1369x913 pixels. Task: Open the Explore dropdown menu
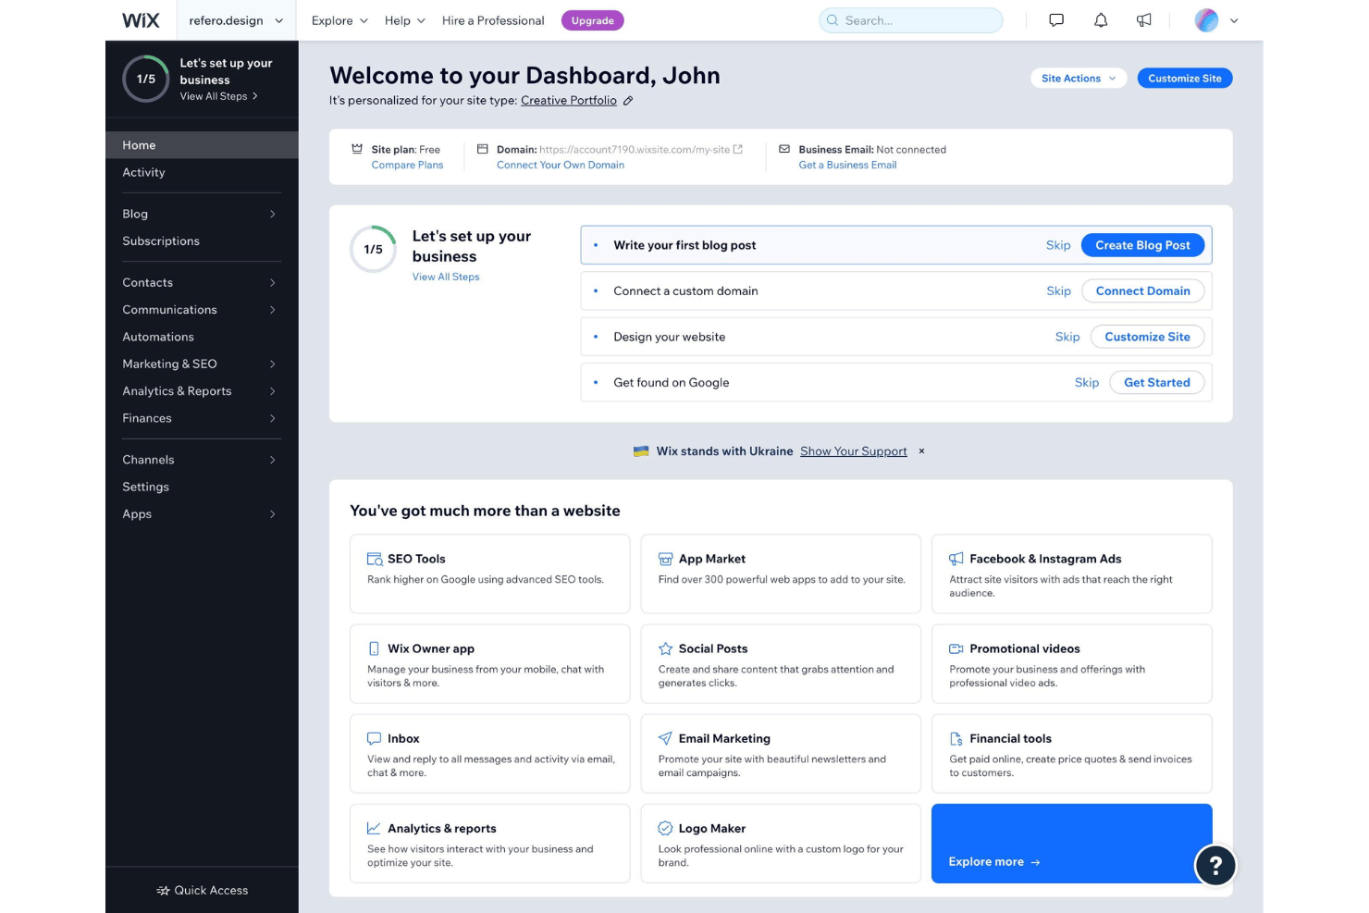[339, 20]
